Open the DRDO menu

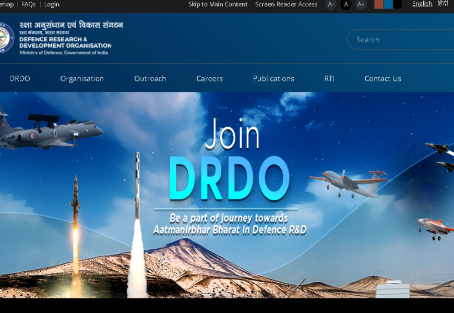20,78
